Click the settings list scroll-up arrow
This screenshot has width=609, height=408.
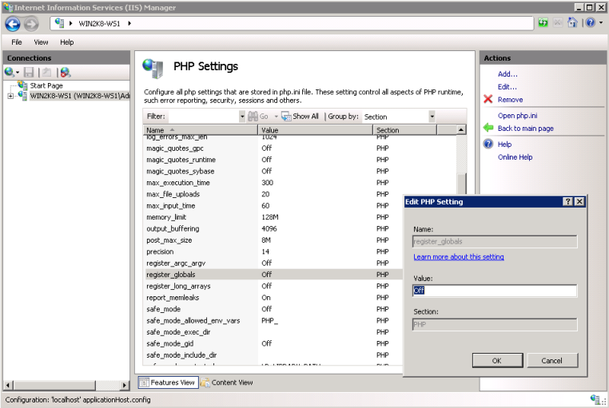461,129
